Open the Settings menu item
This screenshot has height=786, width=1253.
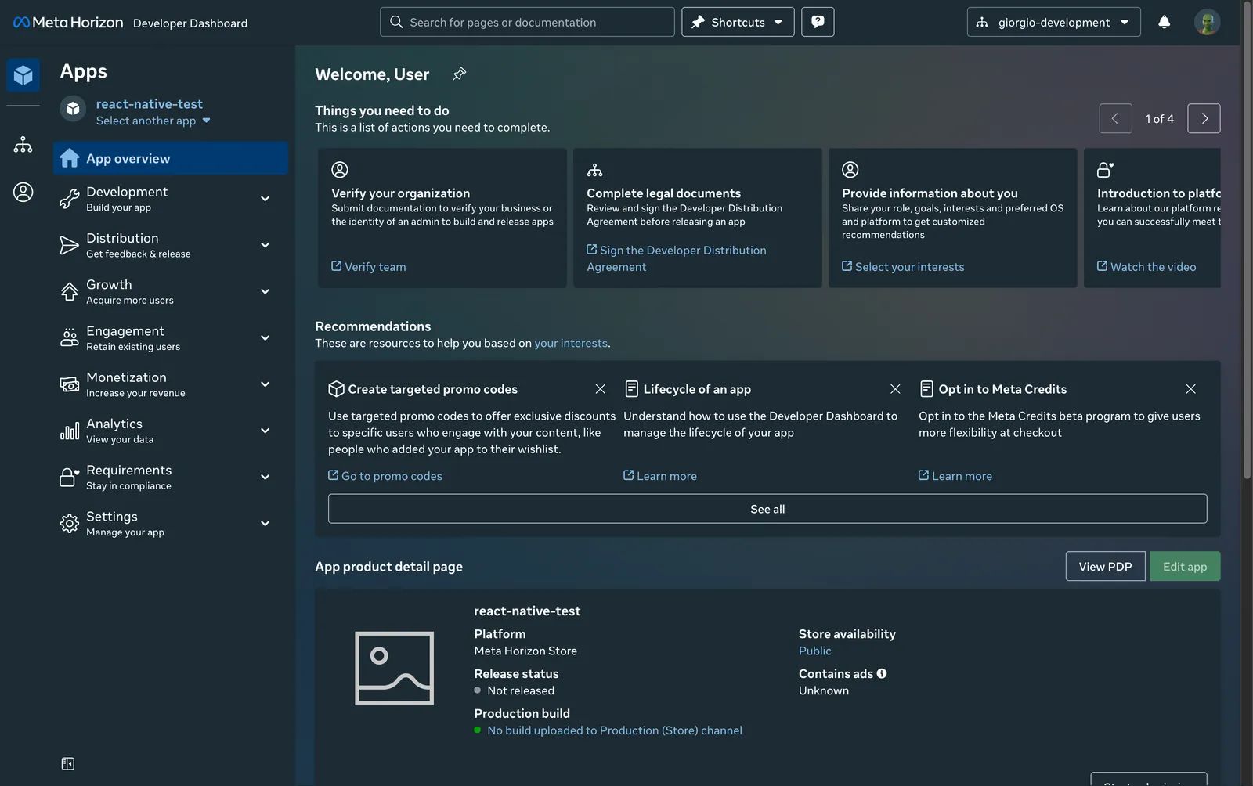click(171, 524)
